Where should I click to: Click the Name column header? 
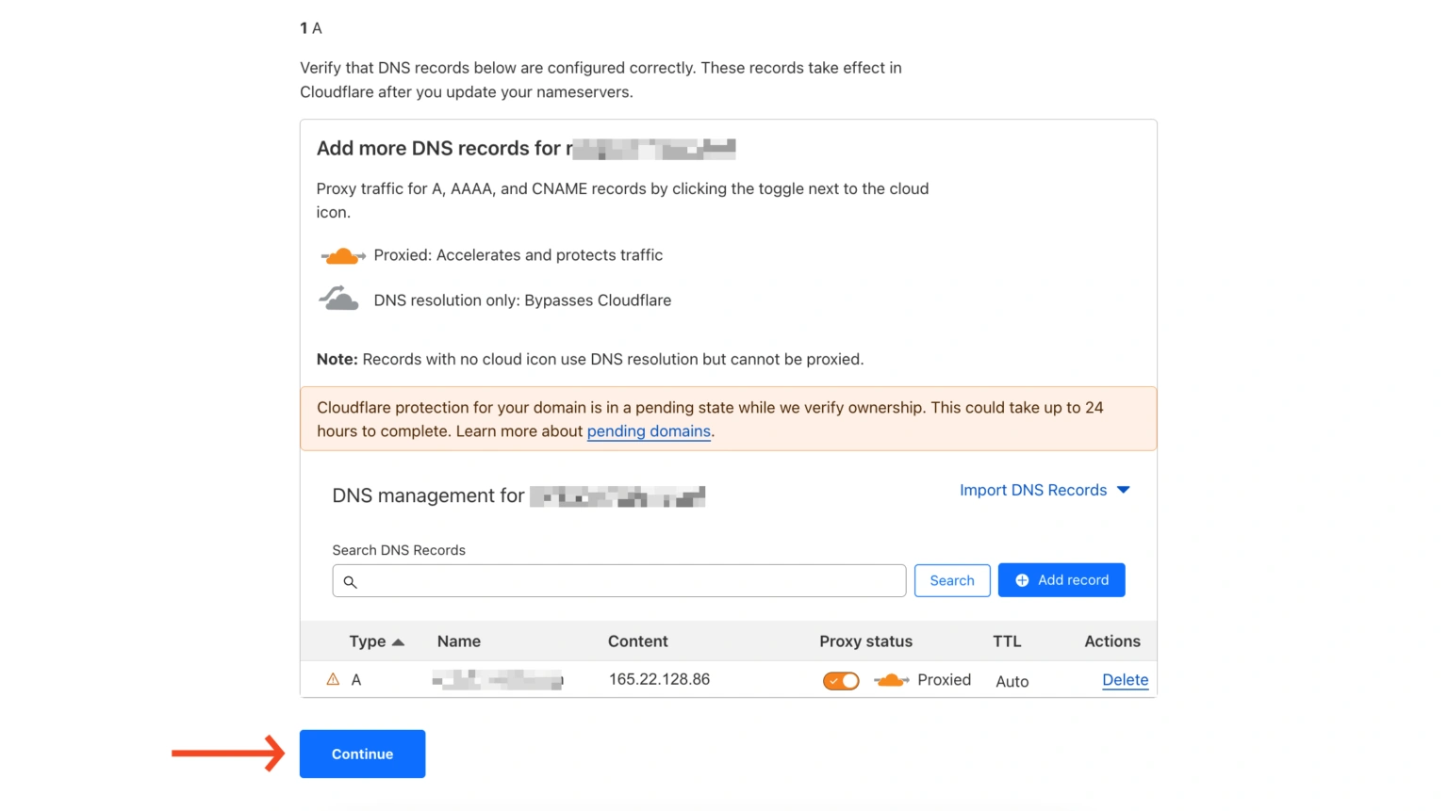459,641
